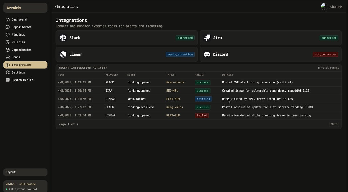Image resolution: width=348 pixels, height=192 pixels.
Task: Click the chann44 username
Action: (336, 7)
